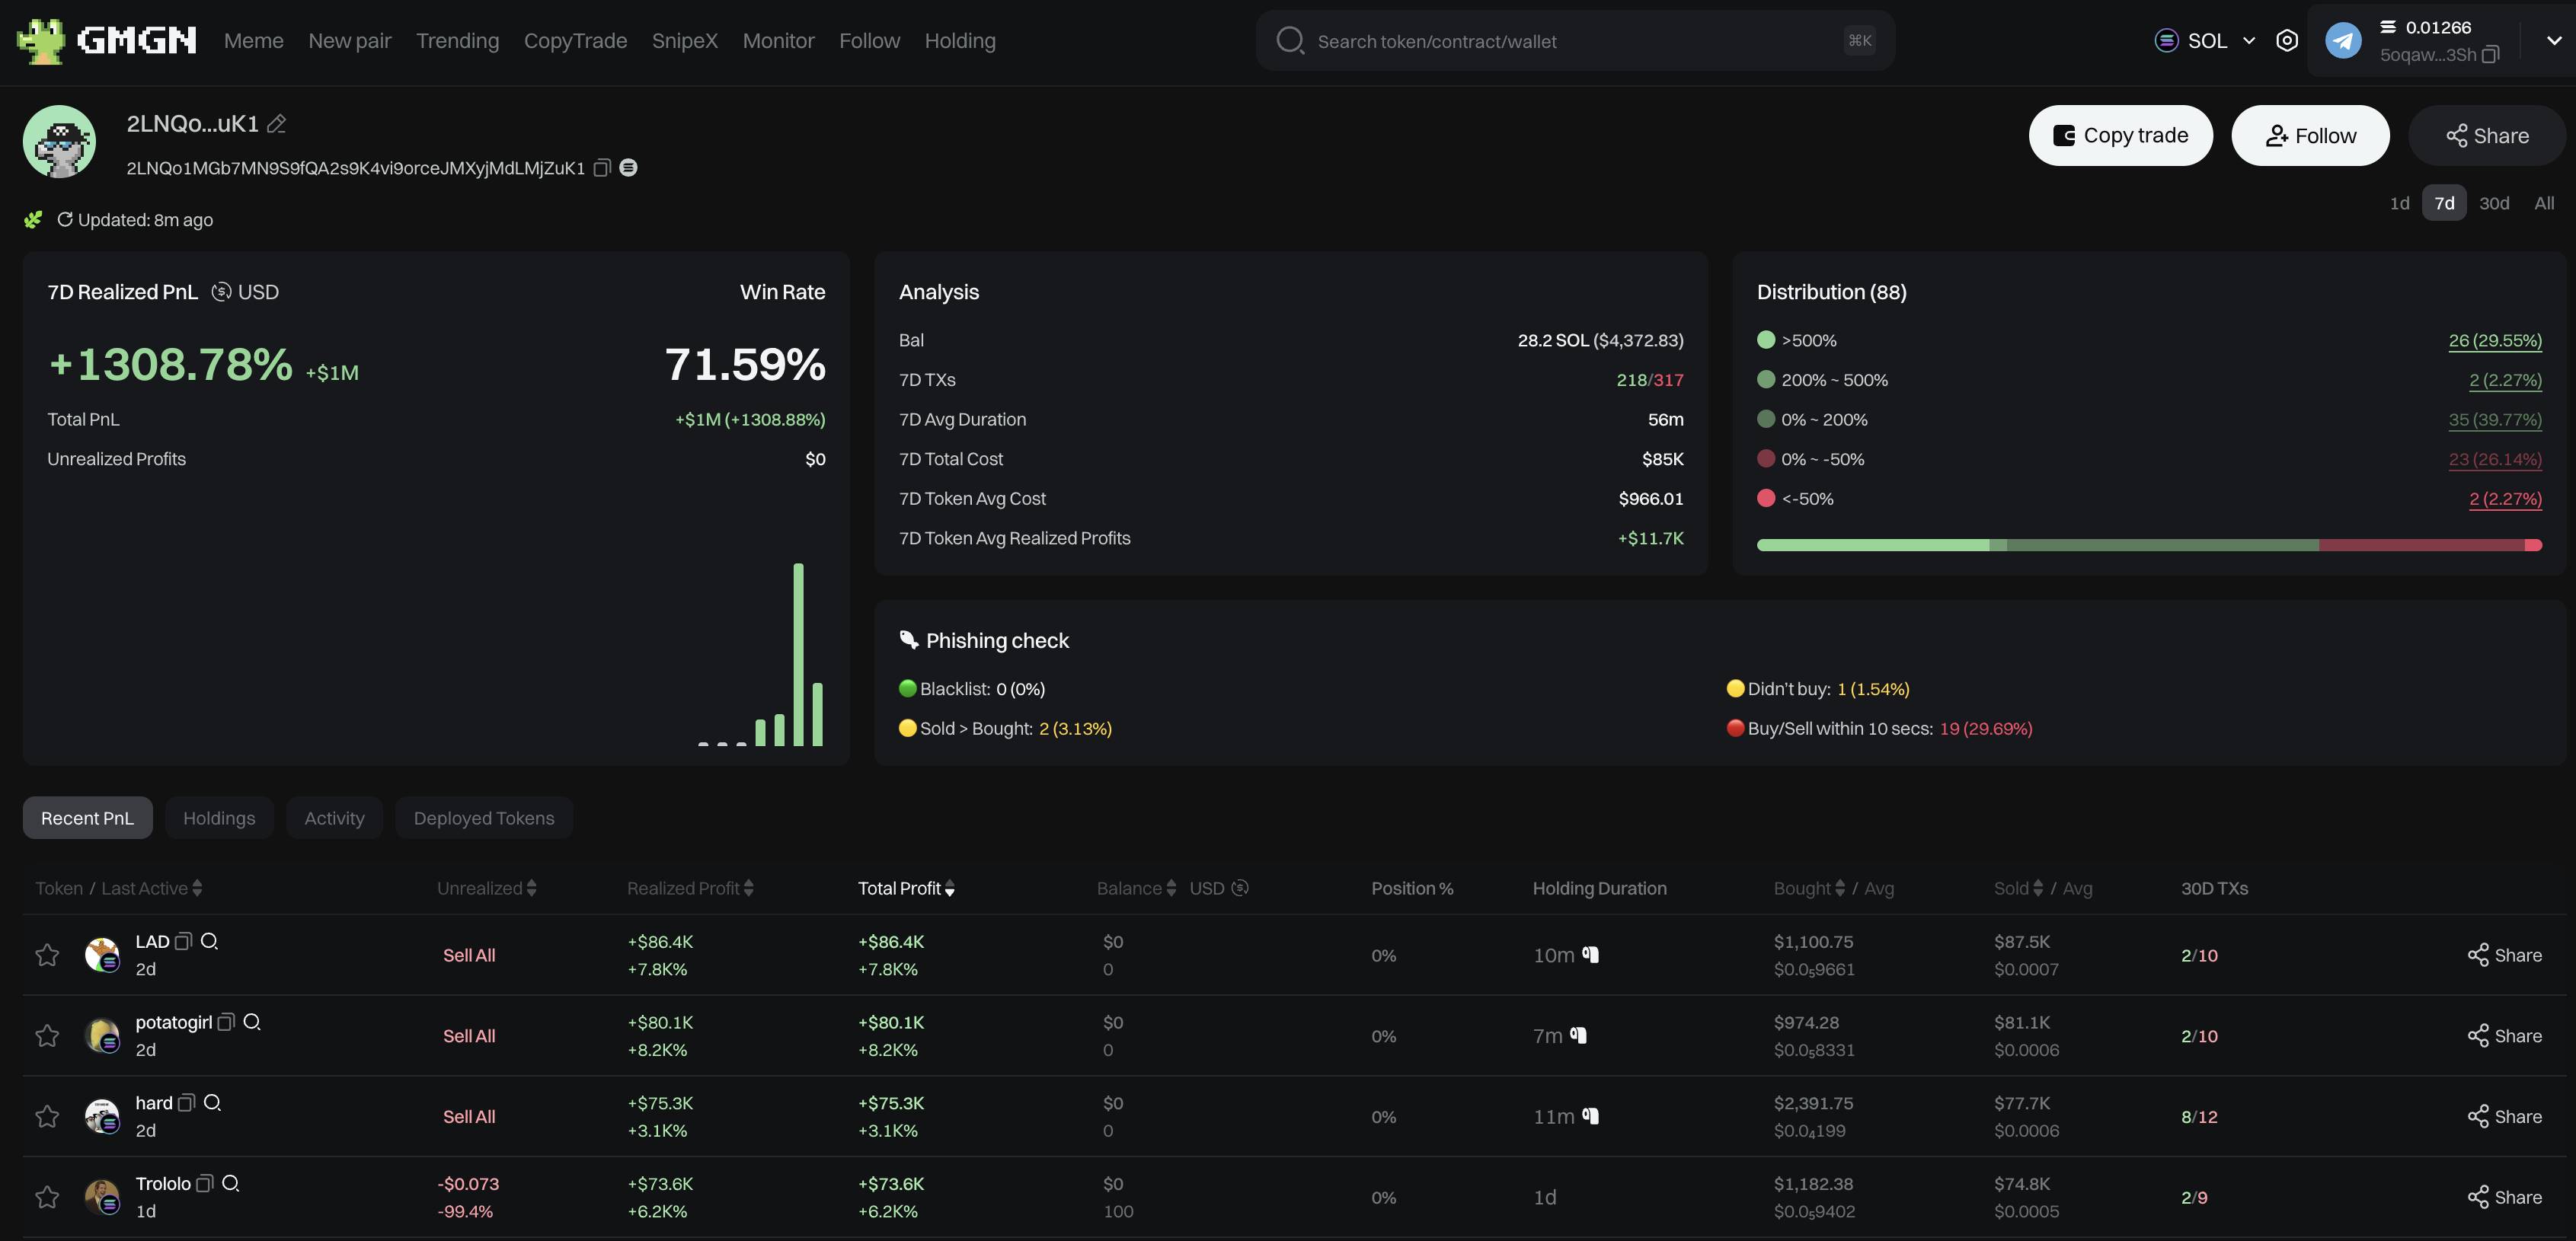Open the Deployed Tokens tab

tap(484, 818)
